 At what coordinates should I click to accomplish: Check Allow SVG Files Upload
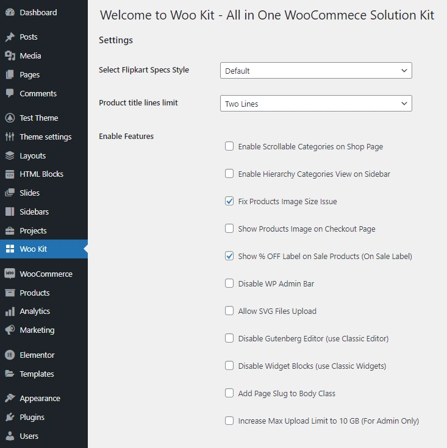click(x=229, y=311)
